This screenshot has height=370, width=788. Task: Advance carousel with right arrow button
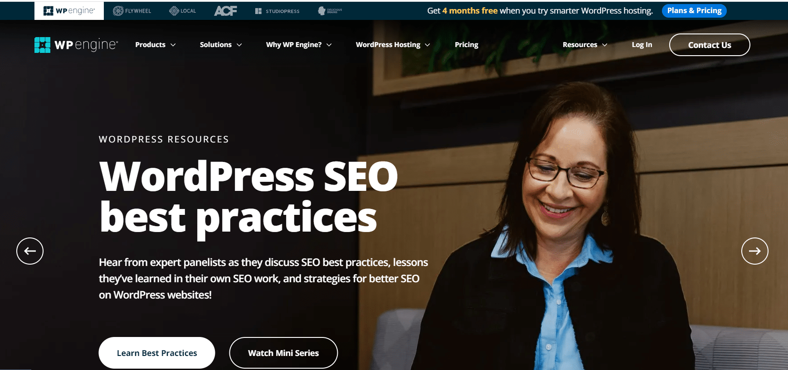tap(754, 251)
